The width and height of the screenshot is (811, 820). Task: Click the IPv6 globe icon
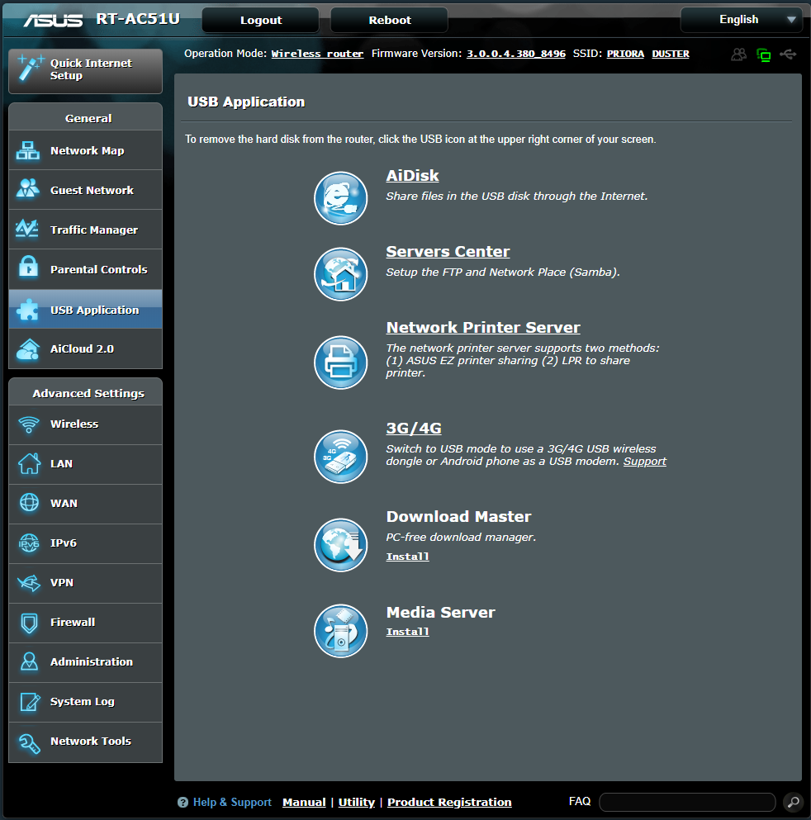29,543
